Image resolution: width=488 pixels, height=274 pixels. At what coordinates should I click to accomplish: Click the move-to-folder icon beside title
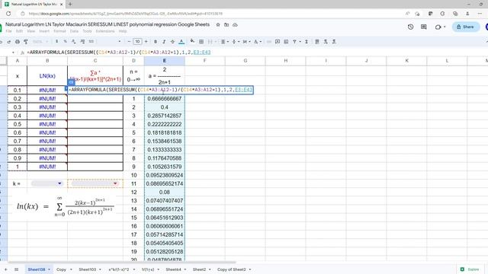pyautogui.click(x=226, y=24)
